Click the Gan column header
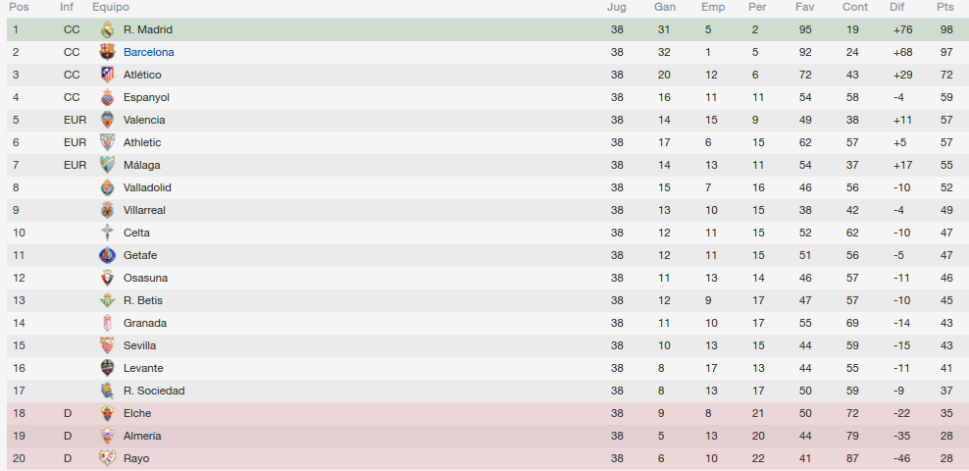The image size is (969, 471). [664, 8]
